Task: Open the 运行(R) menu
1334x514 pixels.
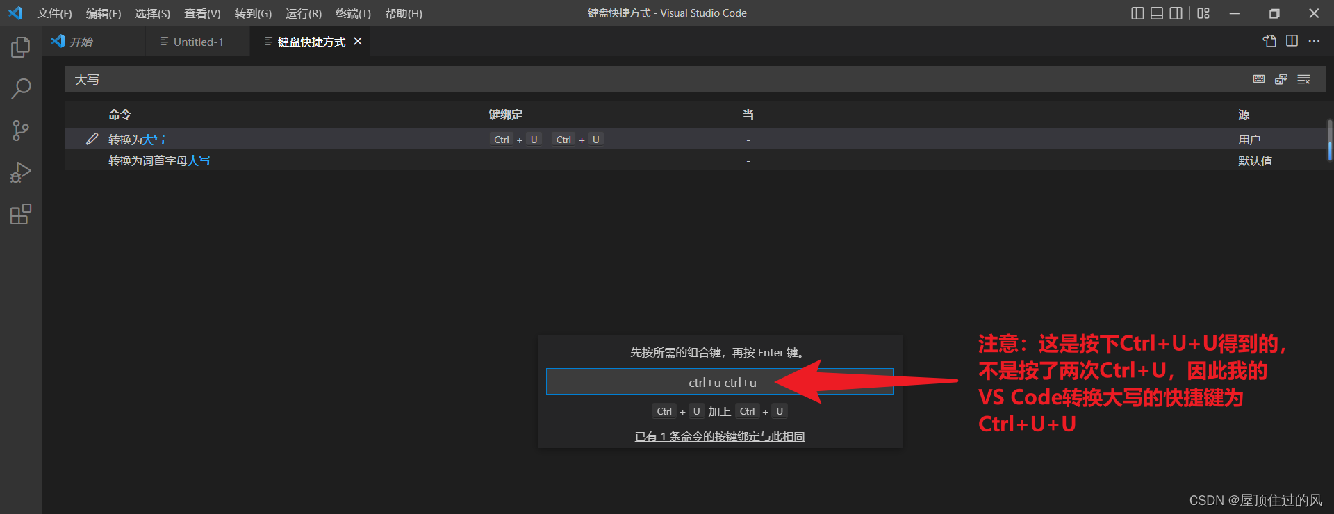Action: 304,13
